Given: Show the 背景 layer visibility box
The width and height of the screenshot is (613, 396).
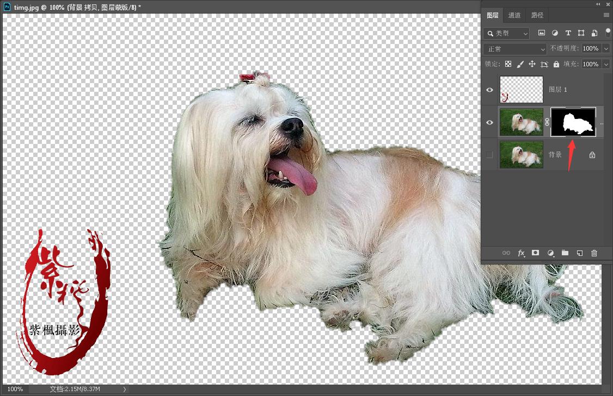Looking at the screenshot, I should [x=489, y=155].
